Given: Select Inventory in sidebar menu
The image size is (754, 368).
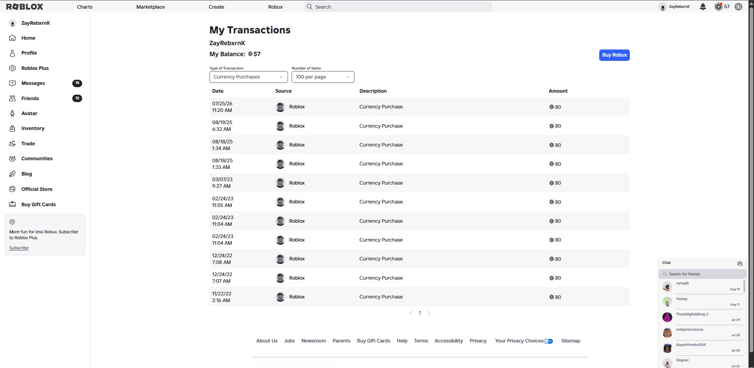Looking at the screenshot, I should click(x=33, y=128).
